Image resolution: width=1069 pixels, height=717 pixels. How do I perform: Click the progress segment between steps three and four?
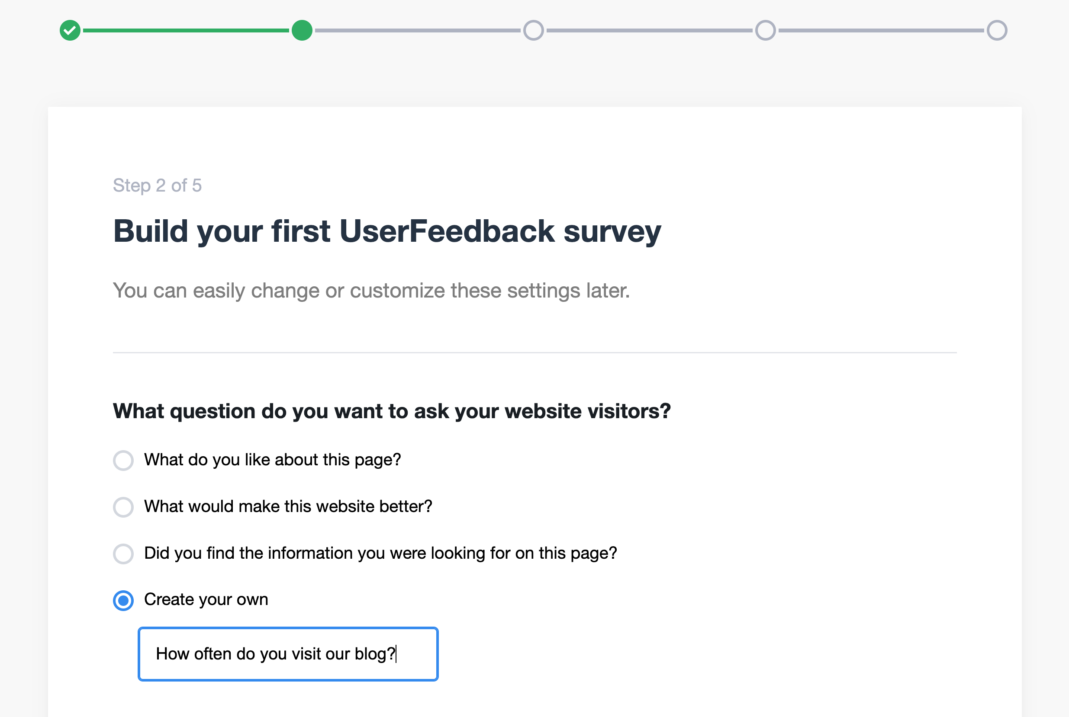click(x=649, y=30)
